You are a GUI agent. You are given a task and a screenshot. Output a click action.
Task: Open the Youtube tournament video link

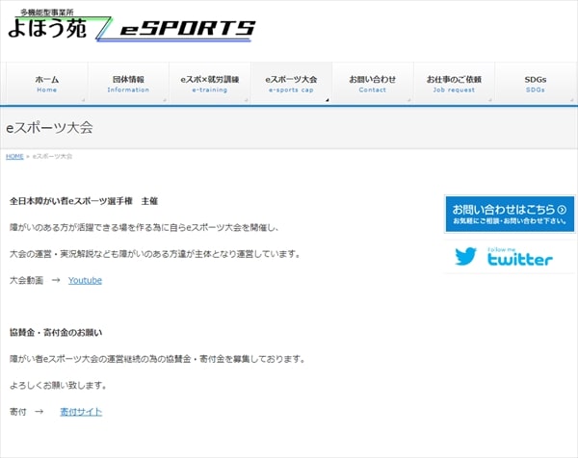pyautogui.click(x=85, y=280)
